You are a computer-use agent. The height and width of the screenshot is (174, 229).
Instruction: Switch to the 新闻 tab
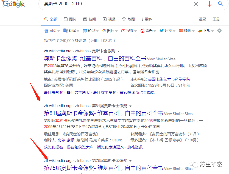(90, 19)
